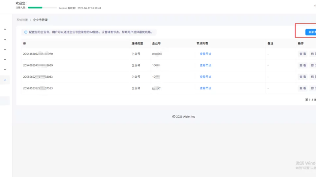316x177 pixels.
Task: Expand the fifth sidebar chevron from top
Action: (x=5, y=69)
